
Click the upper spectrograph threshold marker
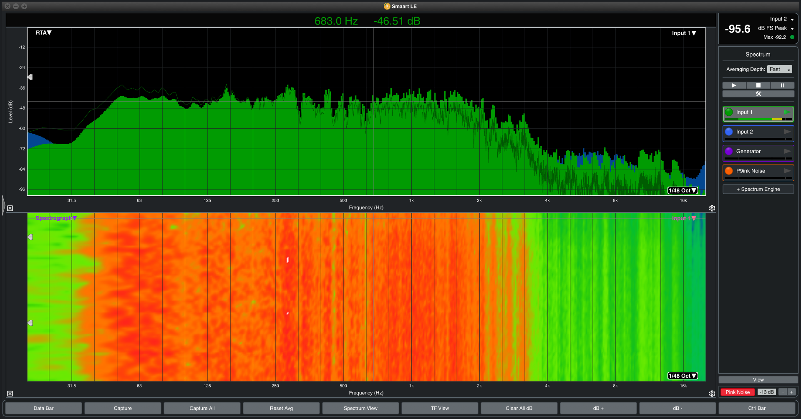30,237
